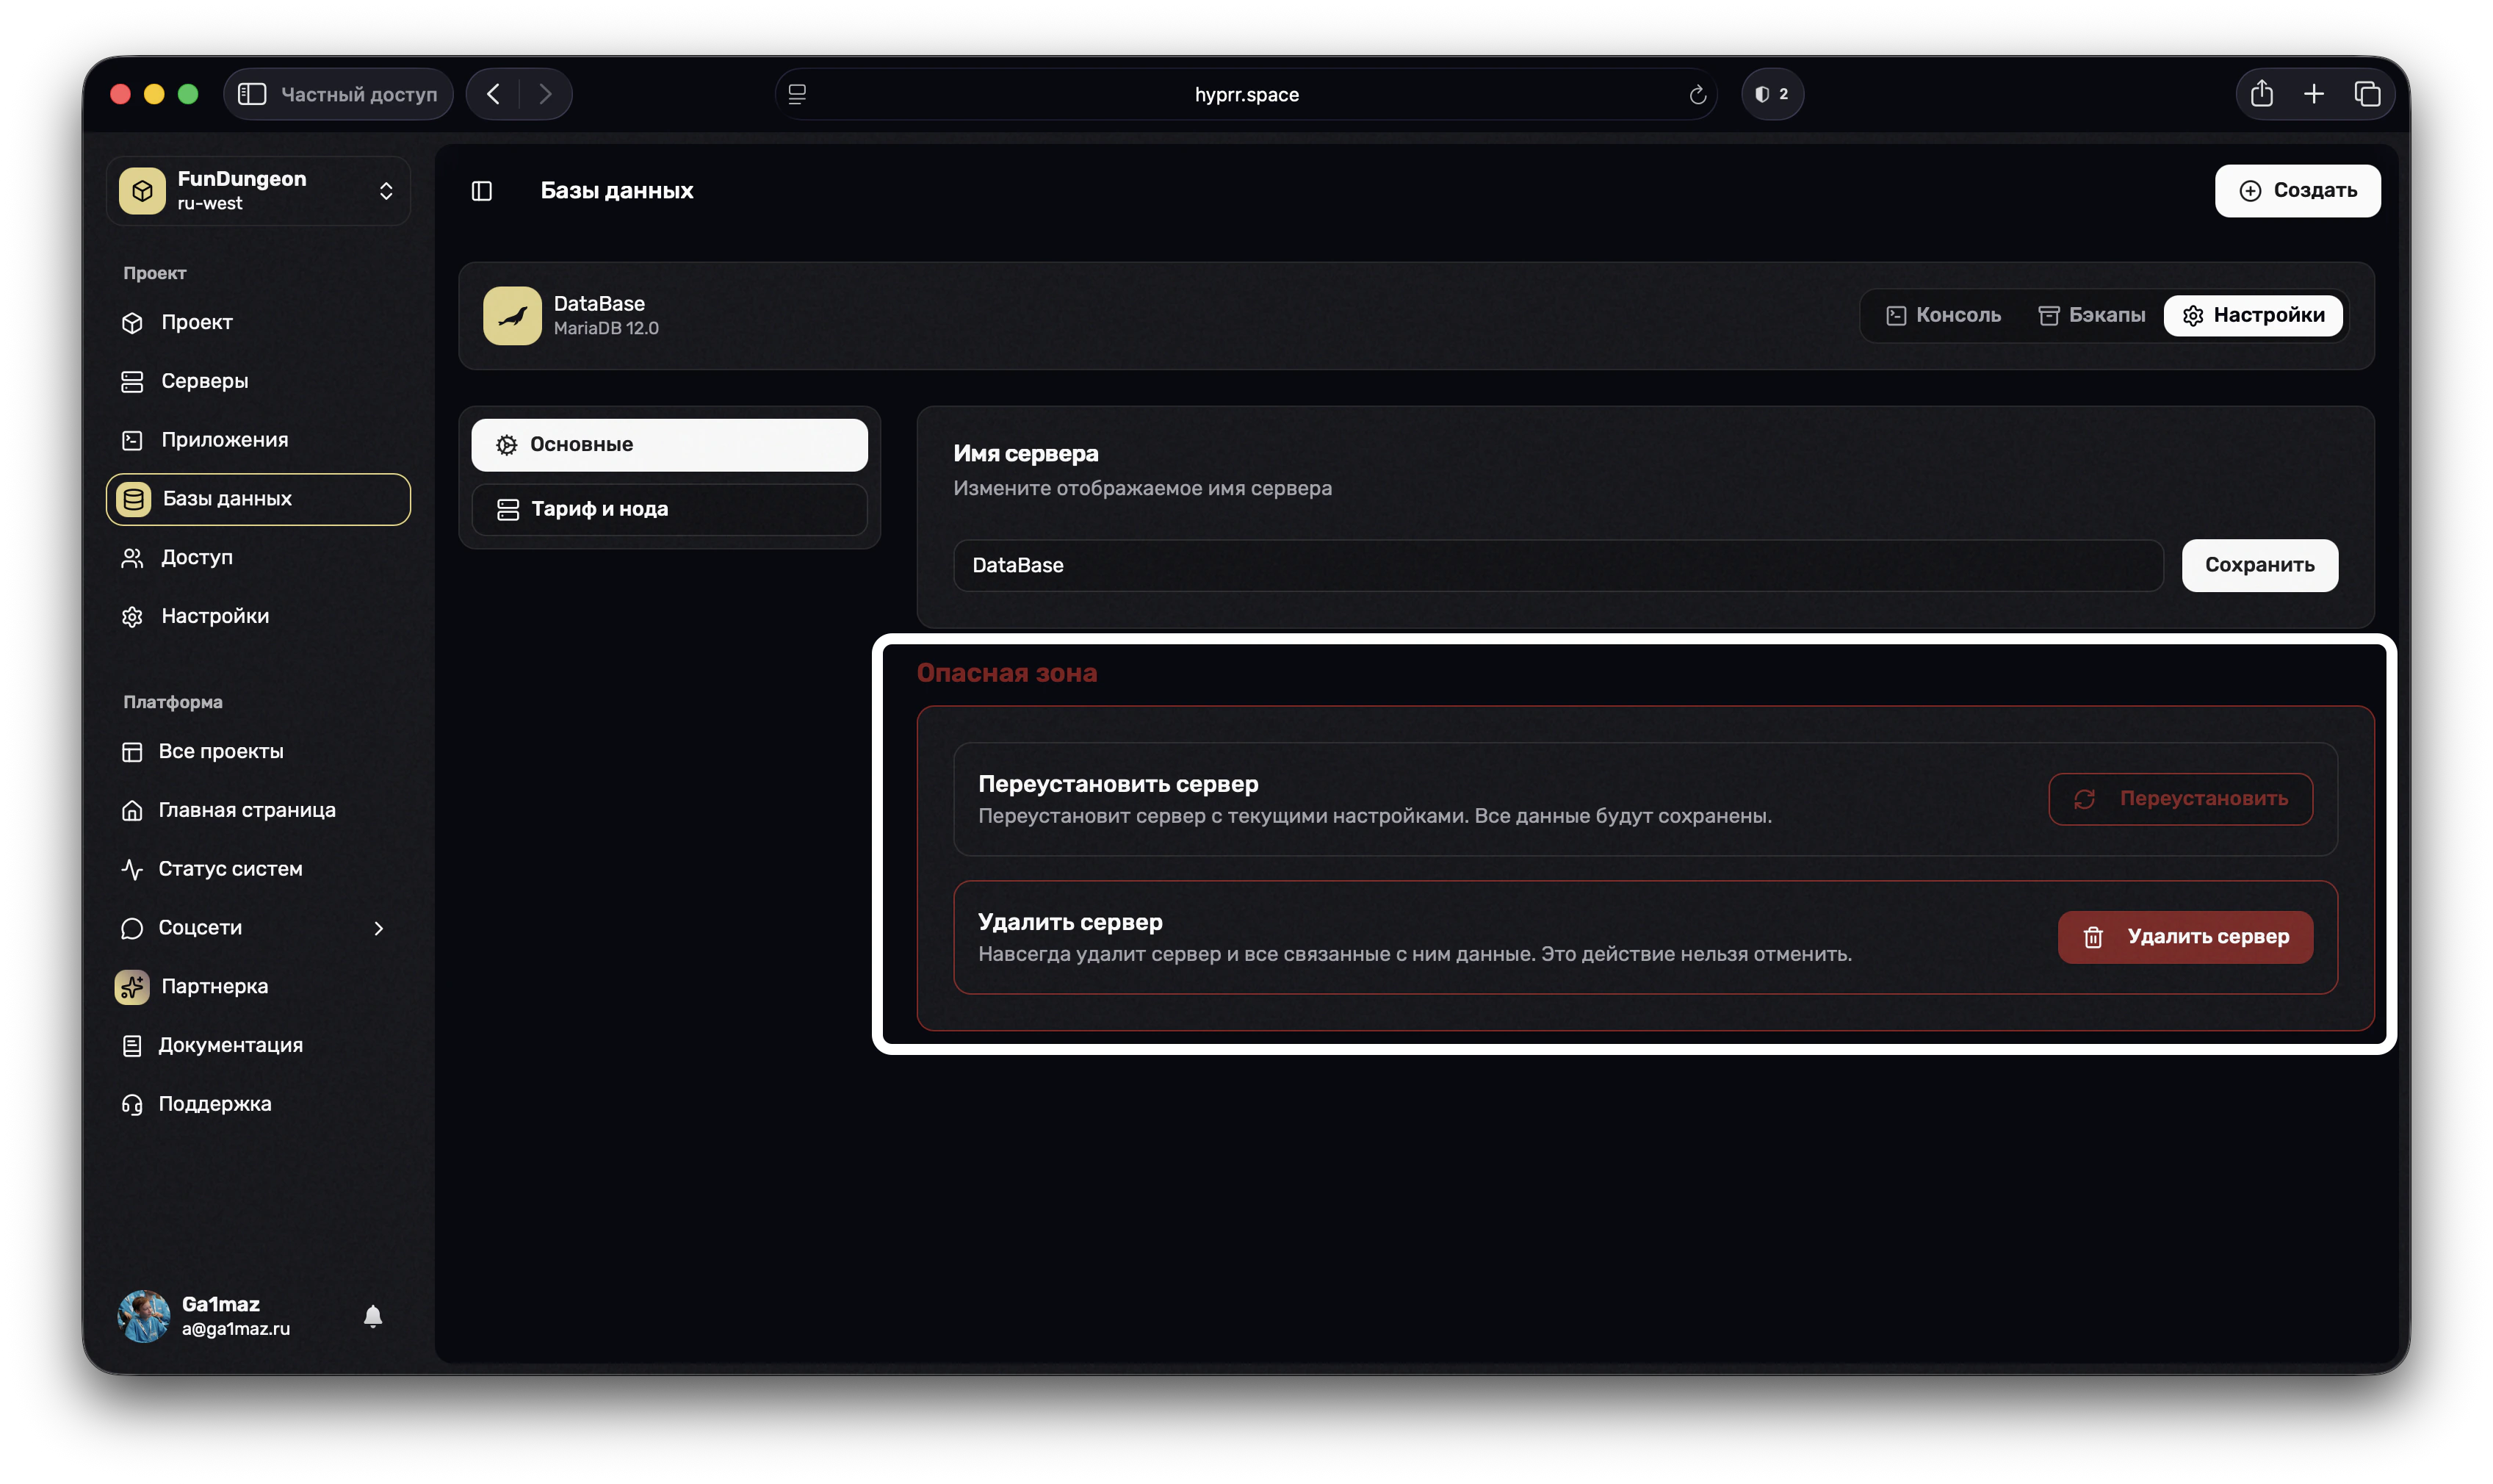Open the privacy shield report
The height and width of the screenshot is (1484, 2493).
tap(1771, 94)
